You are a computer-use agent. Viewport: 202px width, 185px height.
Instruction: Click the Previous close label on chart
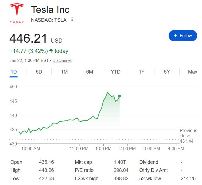[x=188, y=133]
